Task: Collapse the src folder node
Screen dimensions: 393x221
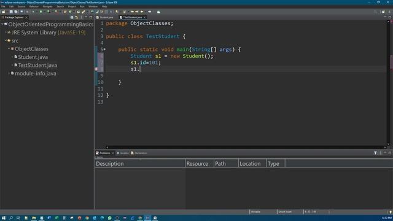Action: pos(6,41)
